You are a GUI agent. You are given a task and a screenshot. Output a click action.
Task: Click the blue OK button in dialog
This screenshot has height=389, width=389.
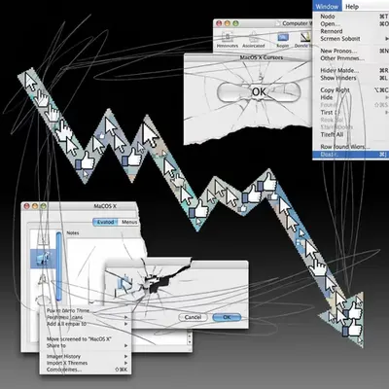tap(227, 317)
